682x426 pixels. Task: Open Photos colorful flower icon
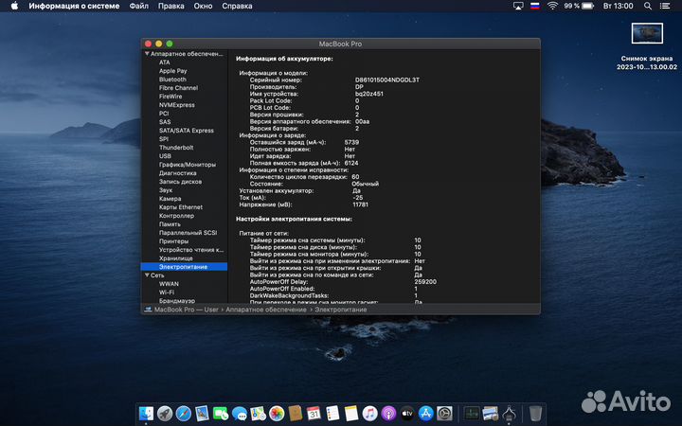pos(277,414)
